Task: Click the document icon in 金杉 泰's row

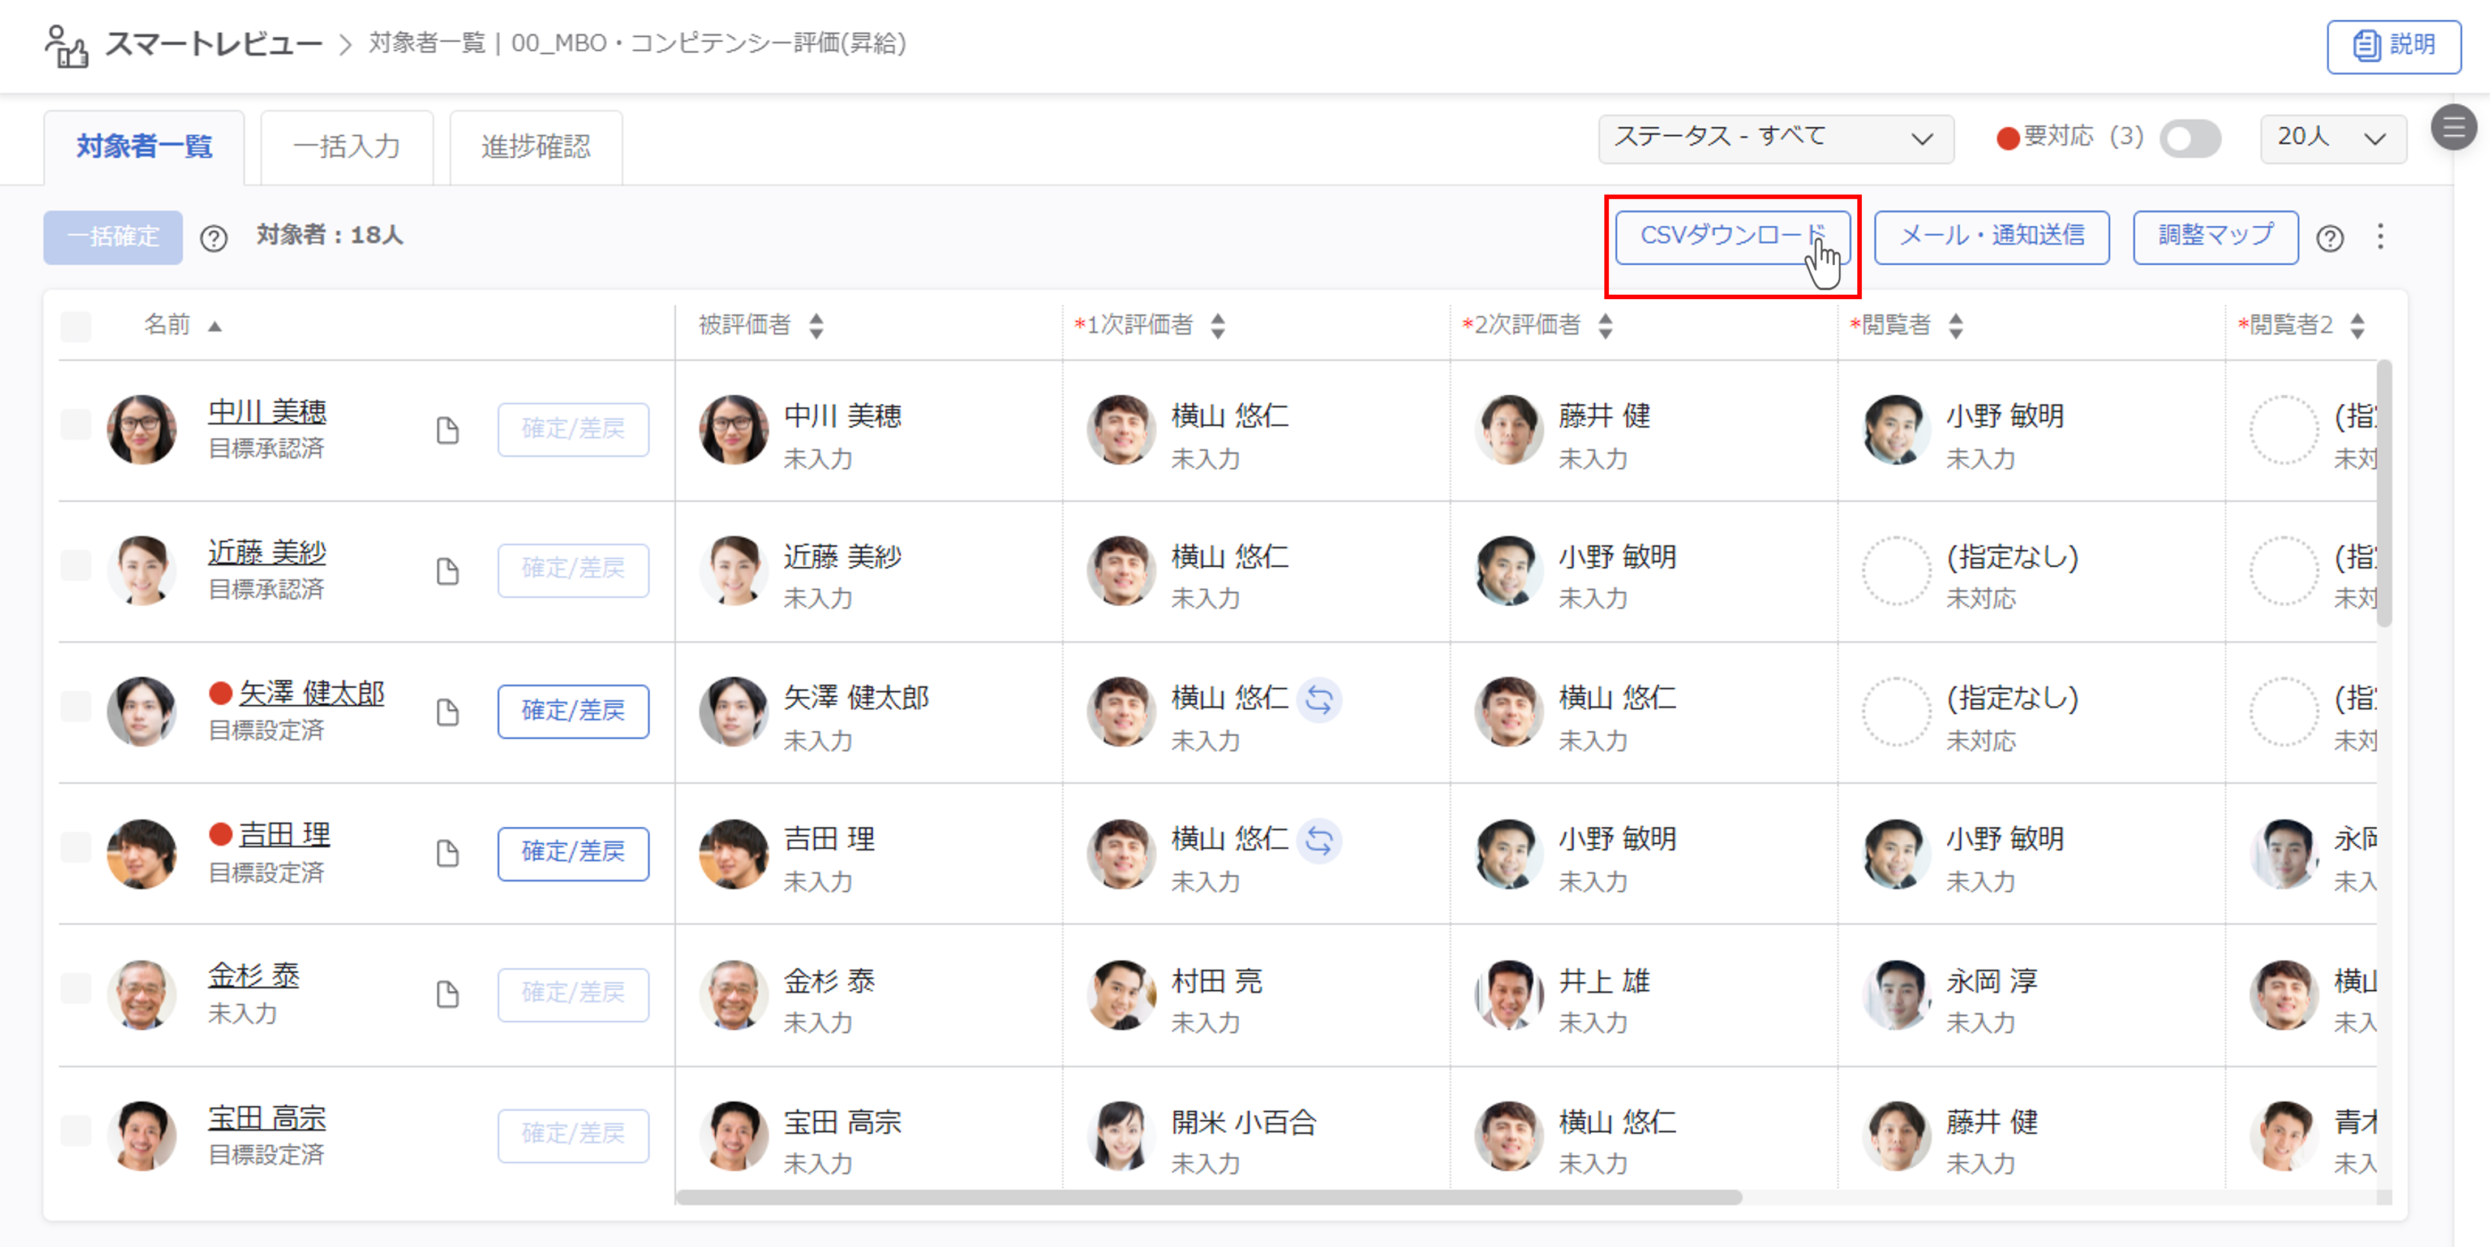Action: coord(447,994)
